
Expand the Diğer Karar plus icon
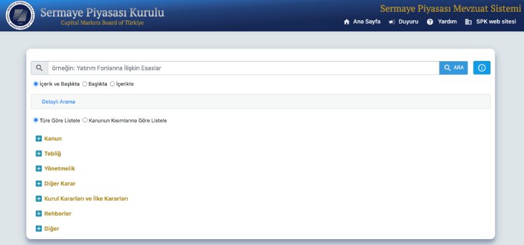click(x=39, y=183)
